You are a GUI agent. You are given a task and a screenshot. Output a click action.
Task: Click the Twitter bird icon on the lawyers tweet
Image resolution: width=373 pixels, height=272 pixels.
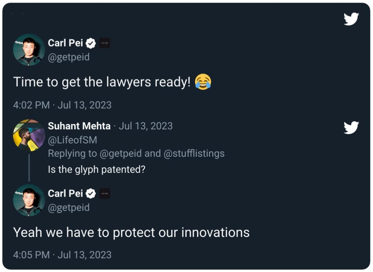point(351,19)
